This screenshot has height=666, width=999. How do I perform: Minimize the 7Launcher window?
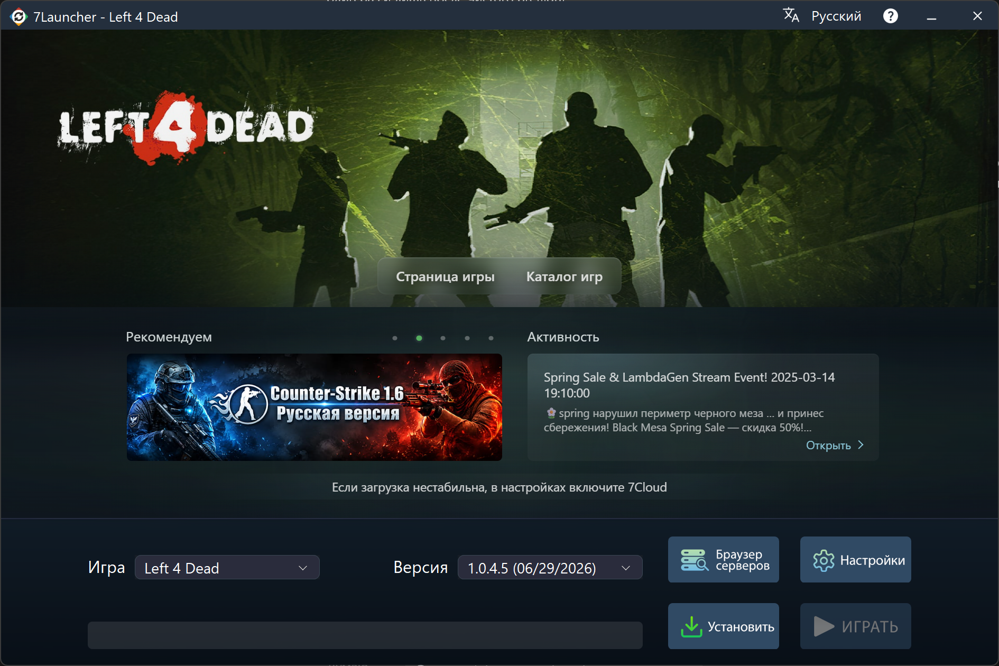point(932,17)
